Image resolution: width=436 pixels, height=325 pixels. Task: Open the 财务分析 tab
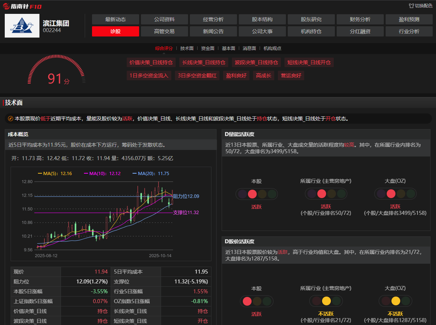(x=360, y=19)
